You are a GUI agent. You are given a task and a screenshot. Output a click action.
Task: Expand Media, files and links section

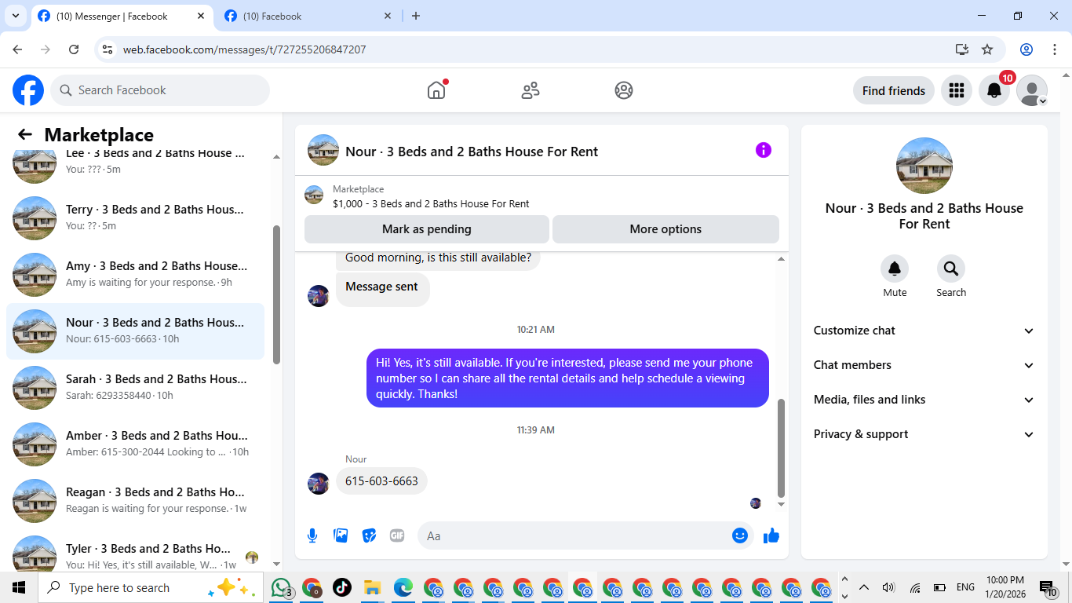pos(924,400)
